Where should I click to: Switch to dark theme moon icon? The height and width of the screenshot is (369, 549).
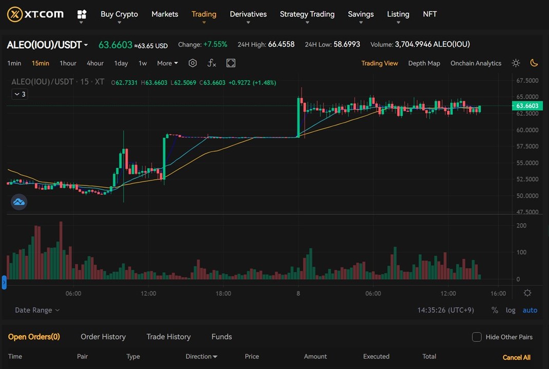(x=534, y=63)
